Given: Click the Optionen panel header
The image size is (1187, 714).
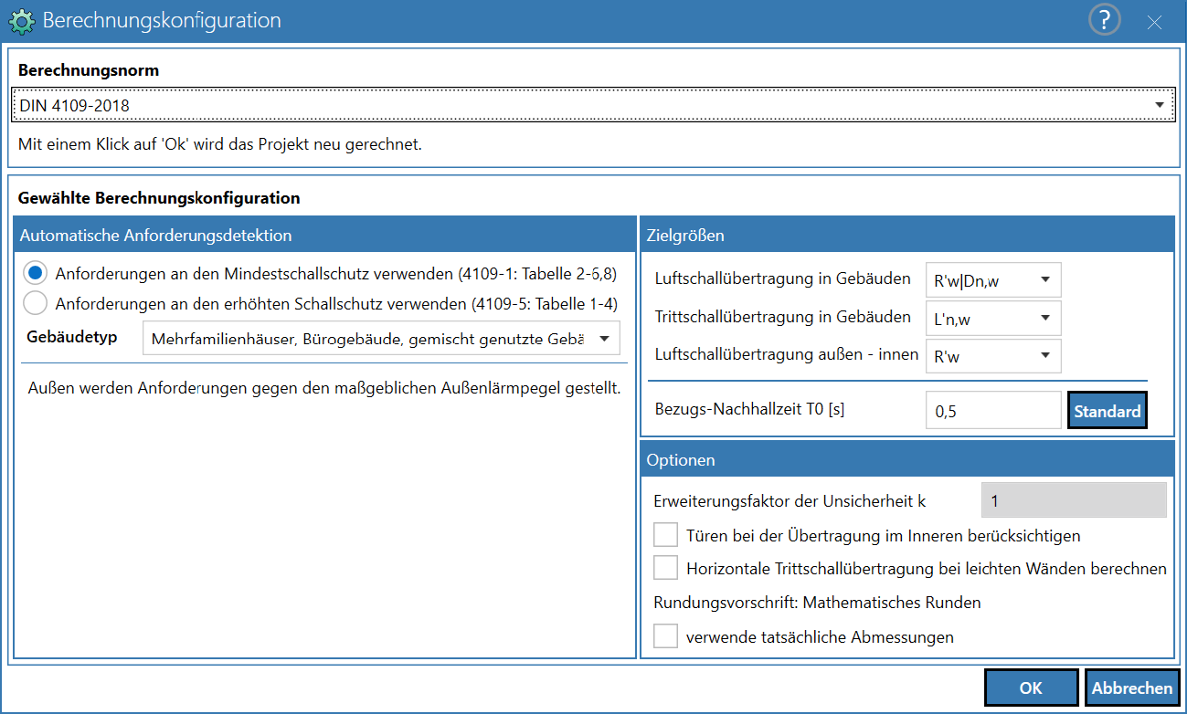Looking at the screenshot, I should (x=906, y=459).
